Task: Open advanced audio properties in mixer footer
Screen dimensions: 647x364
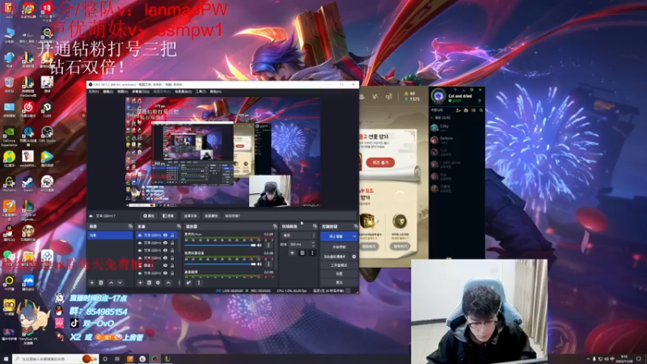Action: (188, 282)
